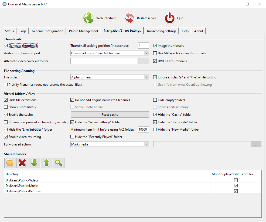Add a shared folder with the folder icon
The image size is (266, 222).
point(10,163)
